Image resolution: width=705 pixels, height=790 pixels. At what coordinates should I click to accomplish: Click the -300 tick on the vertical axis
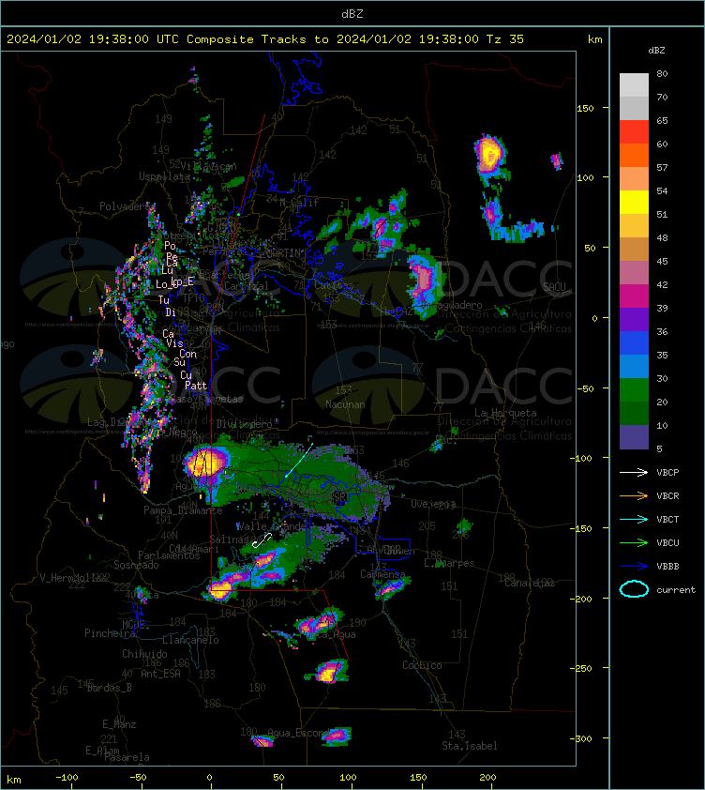click(581, 738)
